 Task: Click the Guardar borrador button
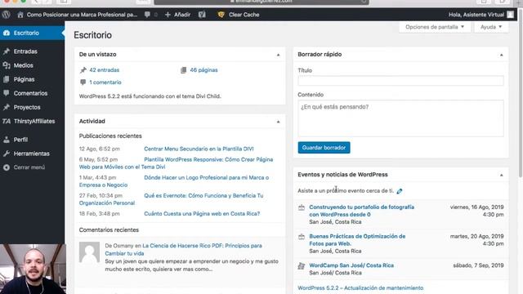click(324, 148)
